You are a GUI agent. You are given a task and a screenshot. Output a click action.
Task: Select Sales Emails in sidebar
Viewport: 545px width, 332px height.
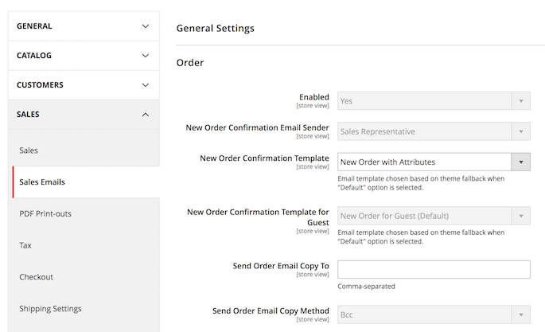[42, 182]
